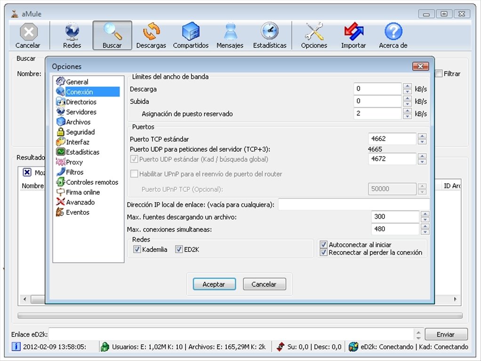Decrease the Subida limit with down arrow
The image size is (481, 361).
coord(408,104)
